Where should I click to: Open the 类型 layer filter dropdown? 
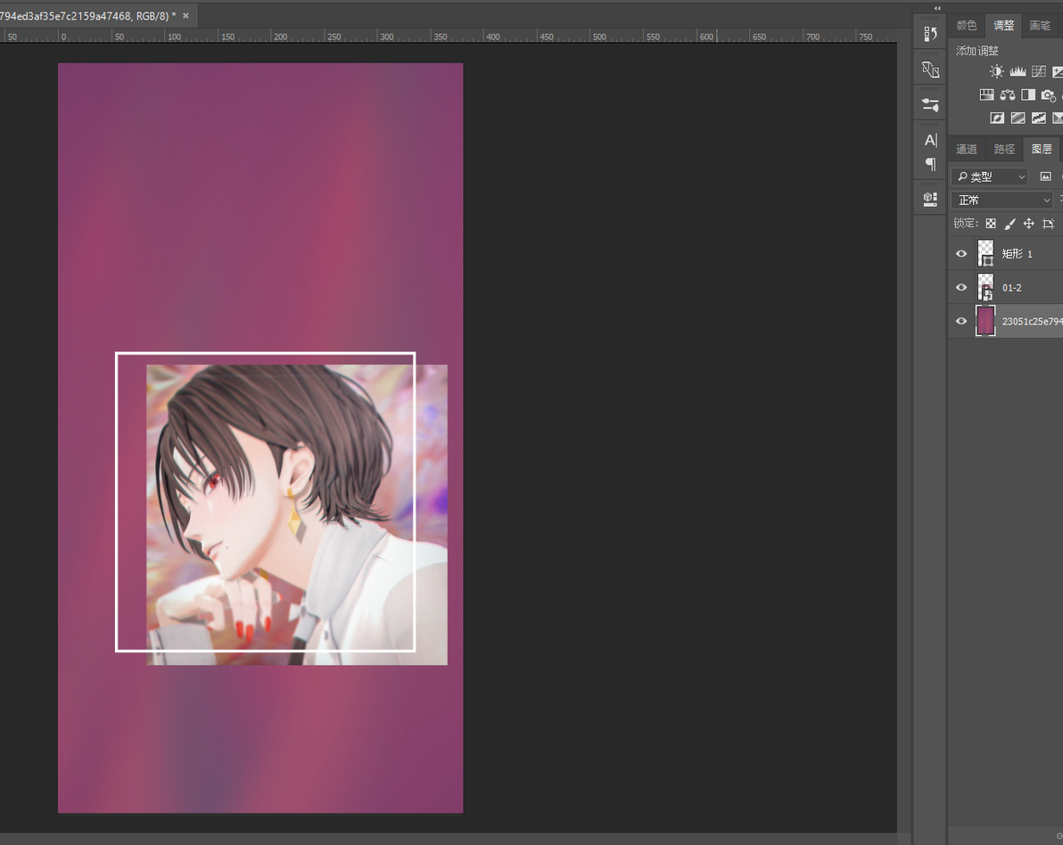(x=990, y=176)
